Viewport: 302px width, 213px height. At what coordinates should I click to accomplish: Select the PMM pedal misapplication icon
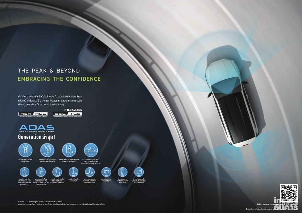click(x=139, y=172)
